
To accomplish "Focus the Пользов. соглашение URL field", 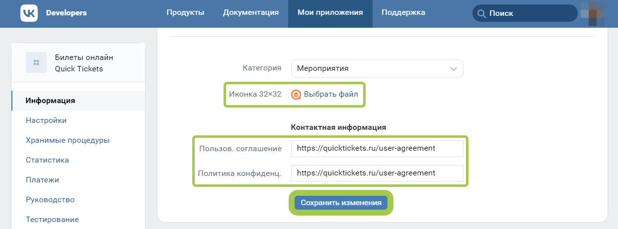I will (x=377, y=148).
